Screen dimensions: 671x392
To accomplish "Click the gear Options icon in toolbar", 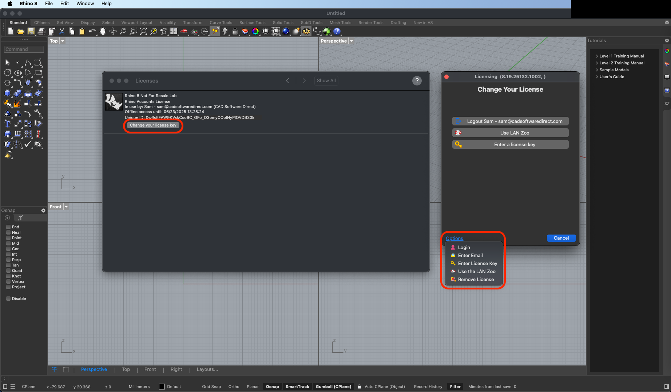I will (x=306, y=32).
